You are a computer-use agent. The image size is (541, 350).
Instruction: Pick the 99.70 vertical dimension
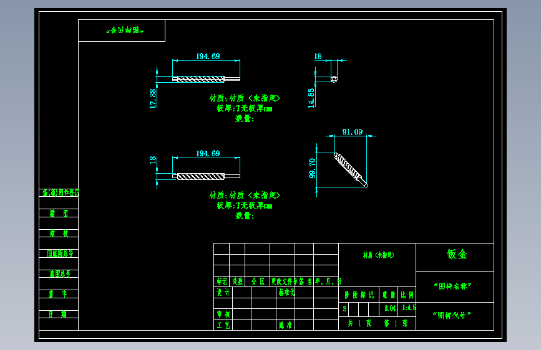(x=312, y=168)
